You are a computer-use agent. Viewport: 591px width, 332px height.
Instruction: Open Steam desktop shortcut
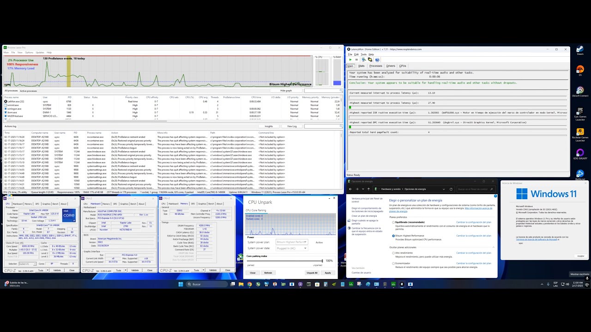580,51
